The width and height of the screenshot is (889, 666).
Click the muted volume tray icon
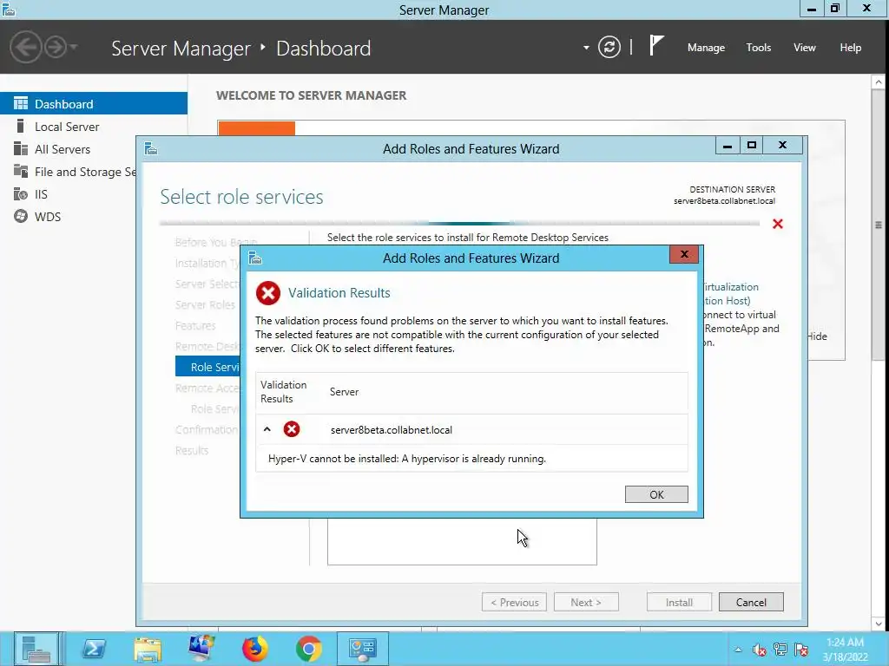tap(759, 650)
